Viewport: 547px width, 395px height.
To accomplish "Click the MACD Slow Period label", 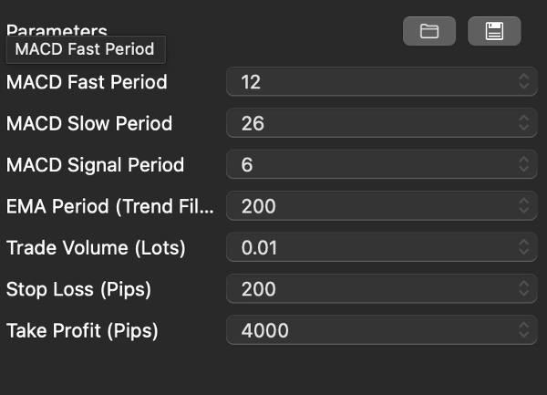I will pyautogui.click(x=89, y=123).
